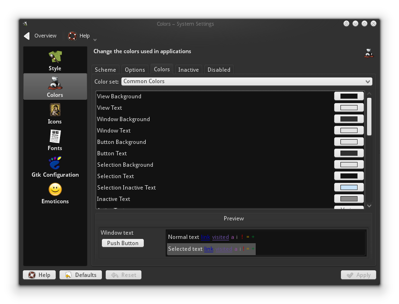399x304 pixels.
Task: Open the Fonts settings module
Action: pyautogui.click(x=55, y=140)
